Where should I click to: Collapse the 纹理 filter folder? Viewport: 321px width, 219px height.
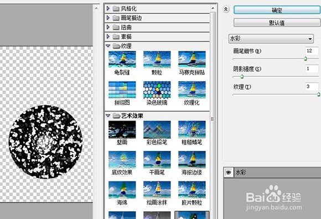(x=108, y=46)
